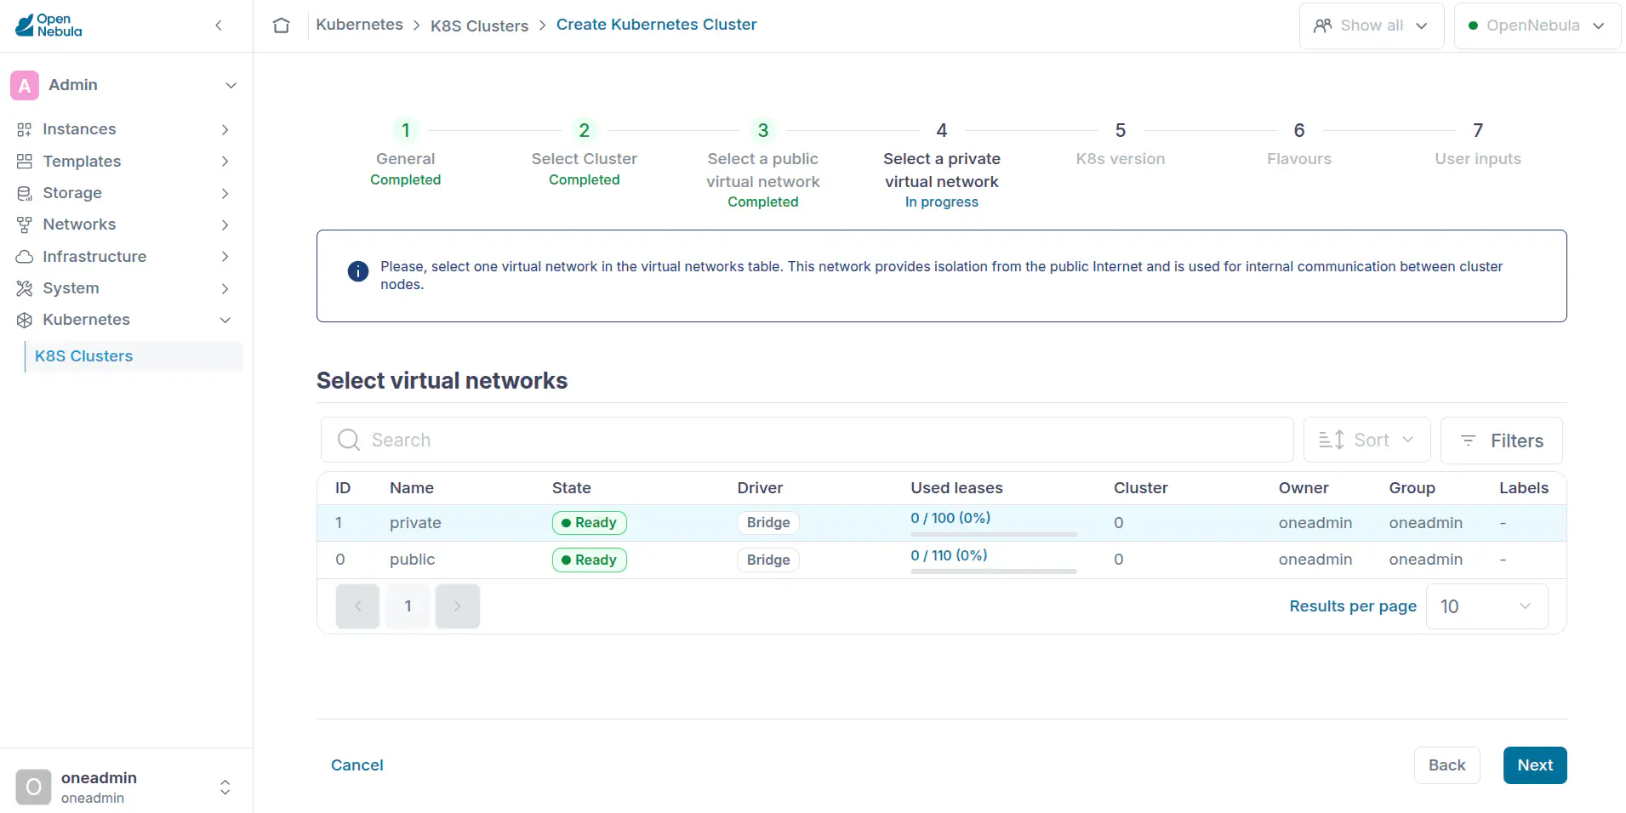Click the info icon in the notice box

pos(358,271)
